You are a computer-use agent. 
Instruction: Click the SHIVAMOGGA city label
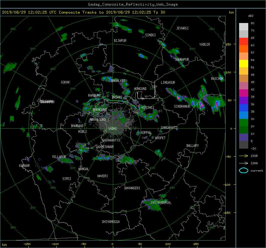(111, 221)
